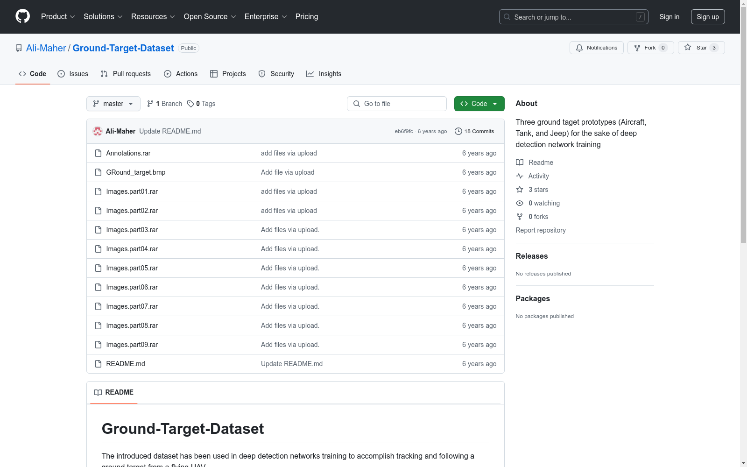Image resolution: width=747 pixels, height=467 pixels.
Task: Open the Enterprise dropdown
Action: 266,17
